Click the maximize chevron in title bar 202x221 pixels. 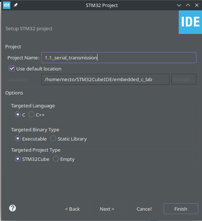tap(188, 5)
